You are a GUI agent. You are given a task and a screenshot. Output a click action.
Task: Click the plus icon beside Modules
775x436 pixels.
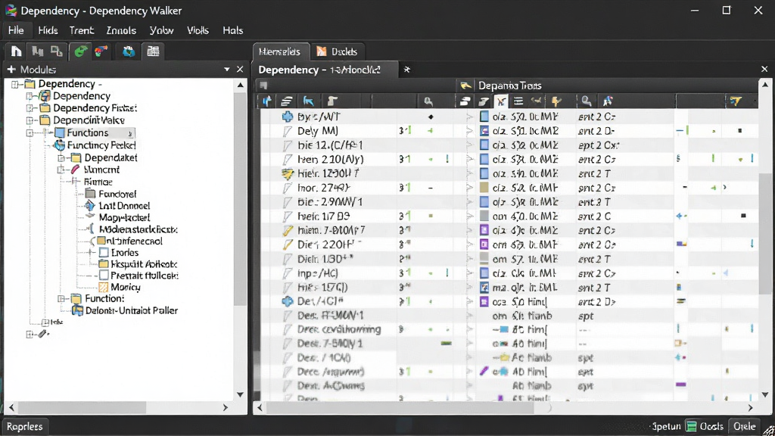(11, 70)
